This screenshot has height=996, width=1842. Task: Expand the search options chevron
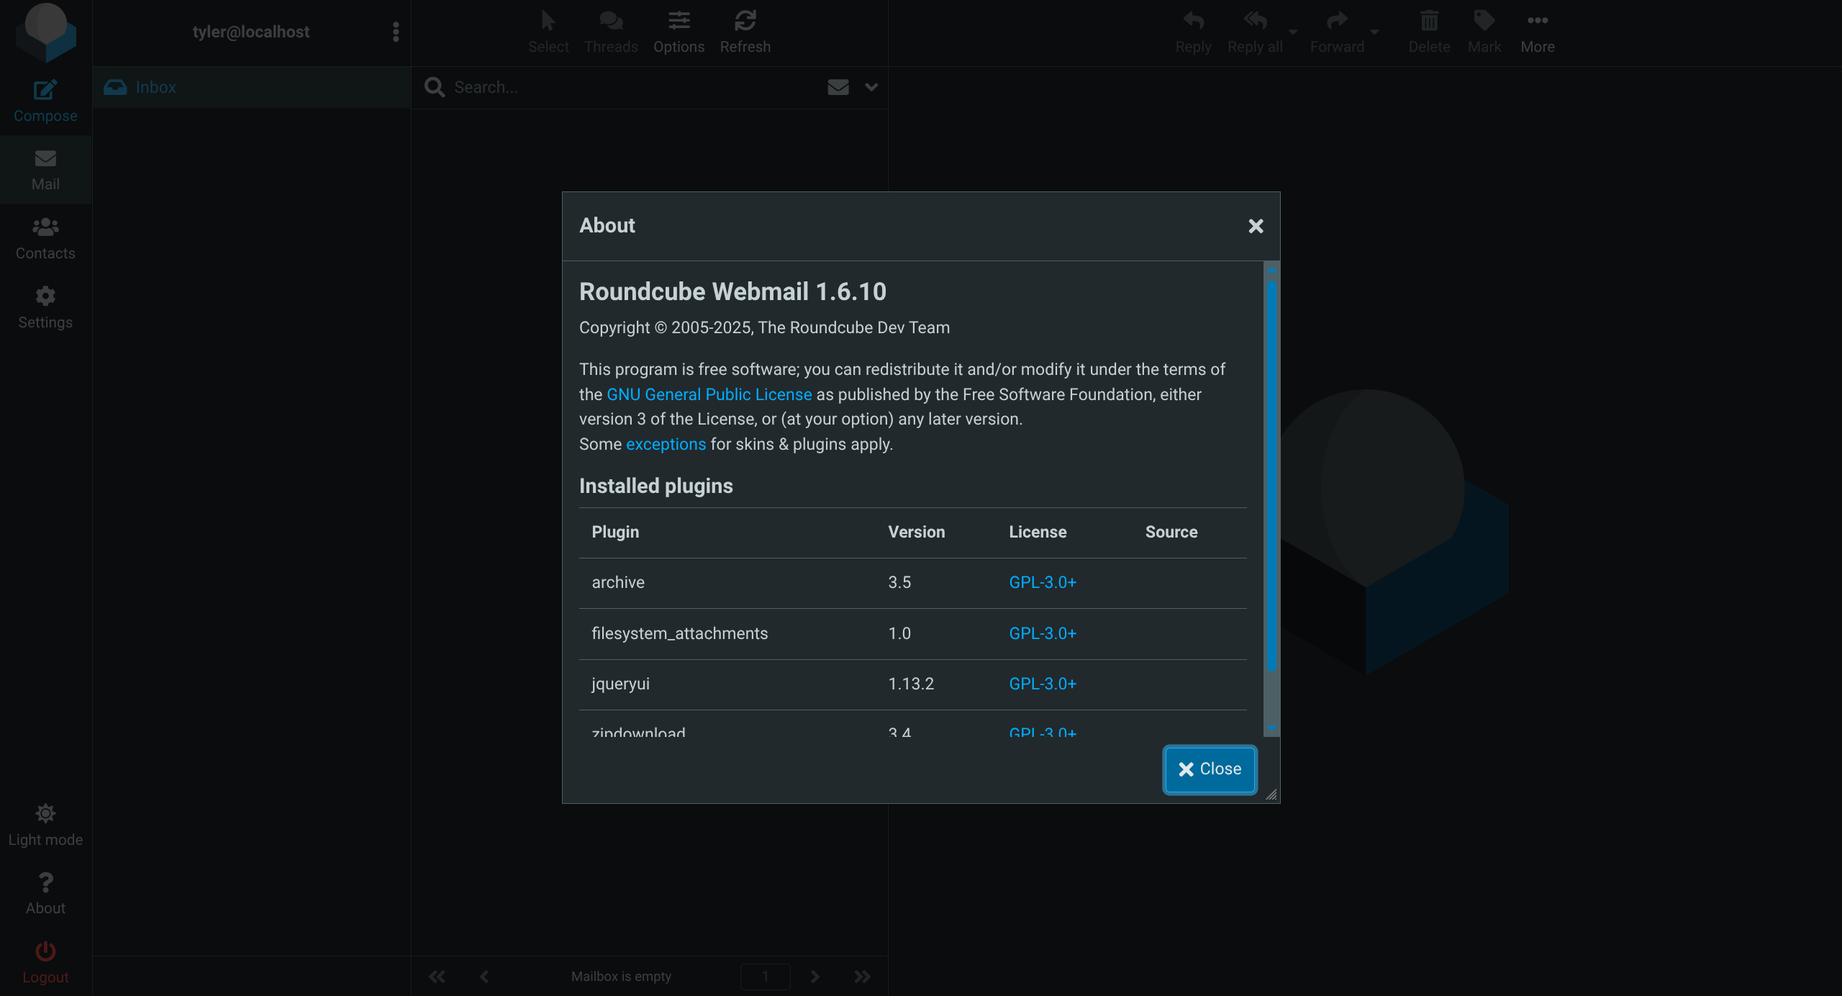871,87
